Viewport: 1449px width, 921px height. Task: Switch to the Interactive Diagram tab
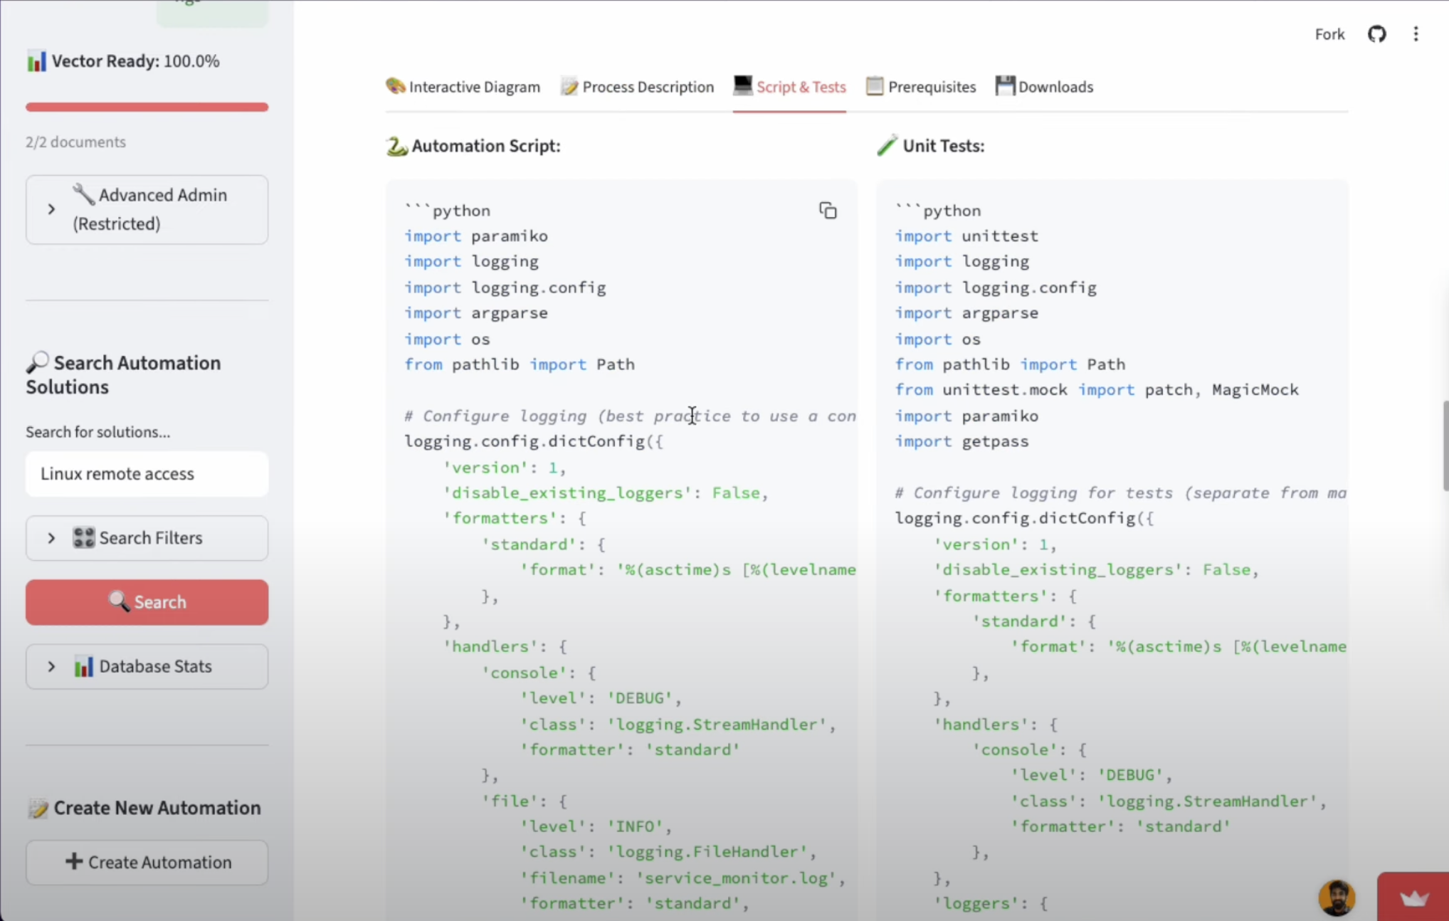click(x=463, y=87)
